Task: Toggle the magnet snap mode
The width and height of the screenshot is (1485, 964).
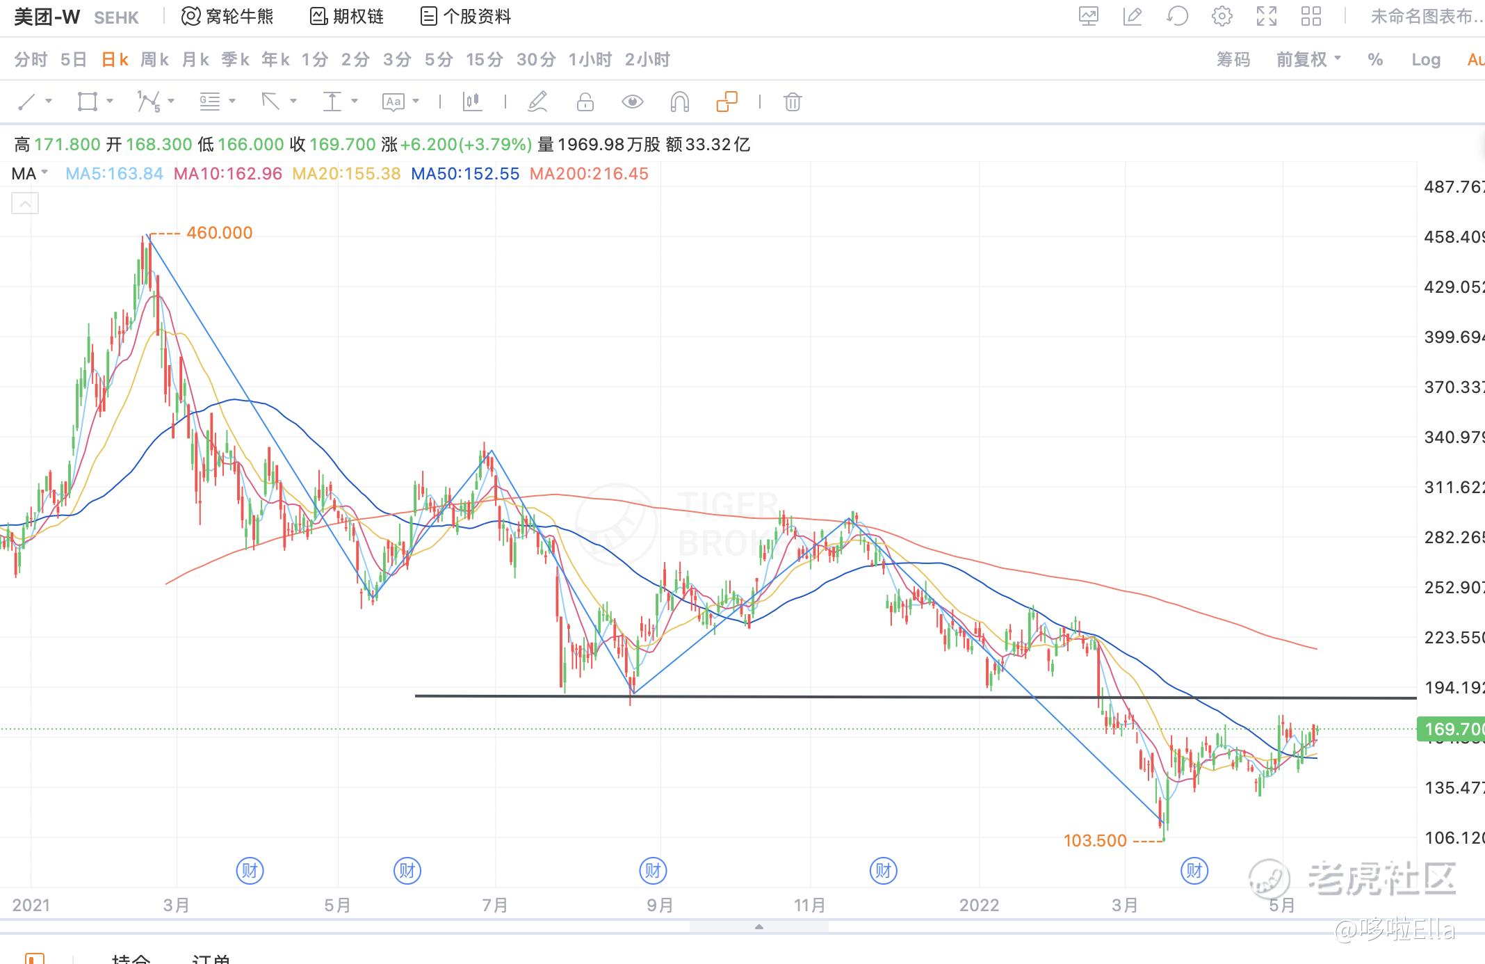Action: (679, 102)
